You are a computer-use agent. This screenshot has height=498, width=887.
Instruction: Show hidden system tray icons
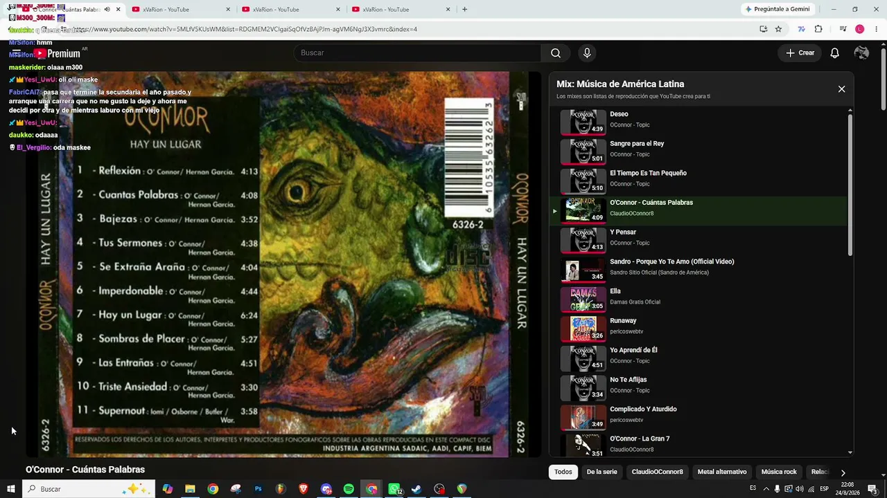766,489
